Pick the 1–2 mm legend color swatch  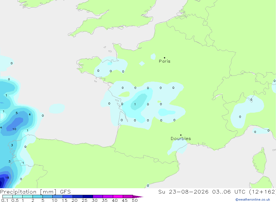point(27,196)
